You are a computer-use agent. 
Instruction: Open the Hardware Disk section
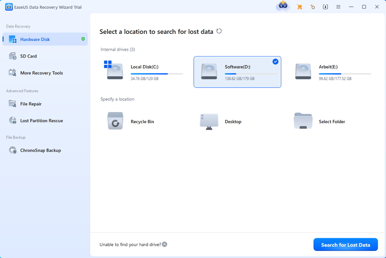[45, 39]
